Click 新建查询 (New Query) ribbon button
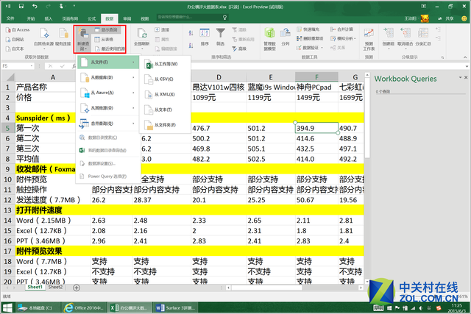471x314 pixels. 83,39
